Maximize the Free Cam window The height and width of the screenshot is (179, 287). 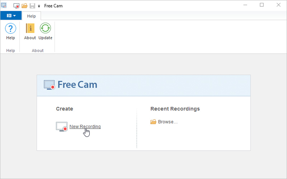[x=262, y=5]
